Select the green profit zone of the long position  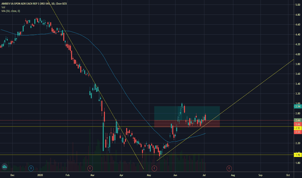187,113
